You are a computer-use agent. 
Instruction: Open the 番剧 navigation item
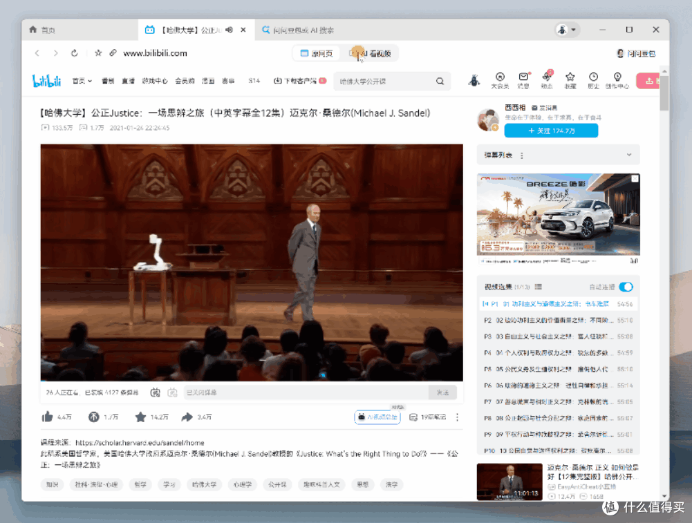coord(108,81)
